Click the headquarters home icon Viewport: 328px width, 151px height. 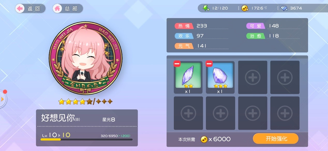coord(57,8)
